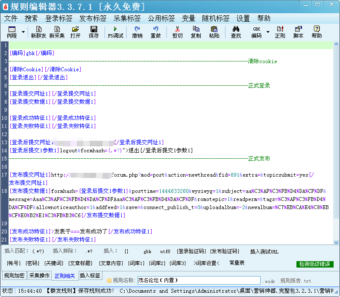Viewport: 340px width, 297px height.
Task: Click the help icon beside 规则名称
Action: (109, 280)
